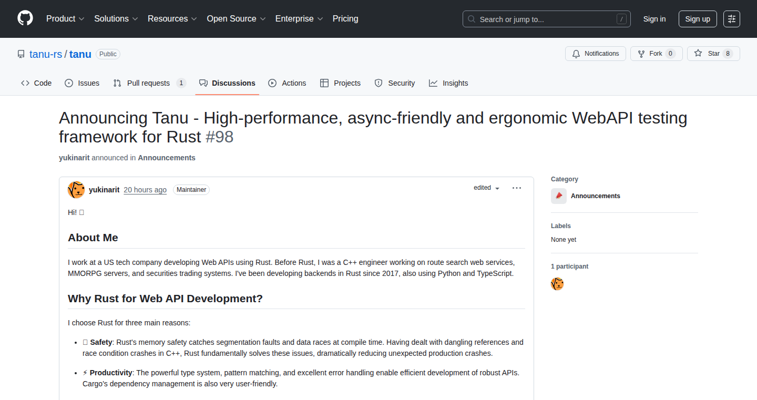
Task: Expand the Solutions menu
Action: coord(116,18)
